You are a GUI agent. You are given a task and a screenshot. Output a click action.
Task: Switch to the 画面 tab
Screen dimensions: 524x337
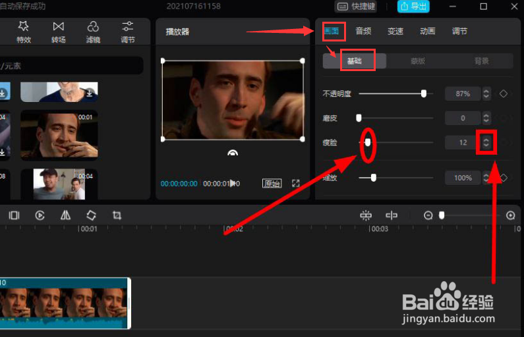pyautogui.click(x=332, y=32)
